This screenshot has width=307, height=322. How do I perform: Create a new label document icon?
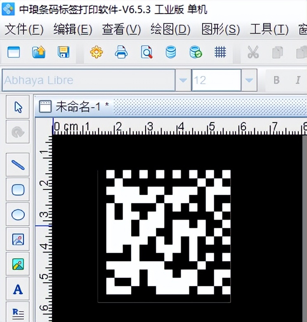(x=14, y=52)
